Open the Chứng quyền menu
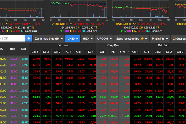 tap(179, 39)
